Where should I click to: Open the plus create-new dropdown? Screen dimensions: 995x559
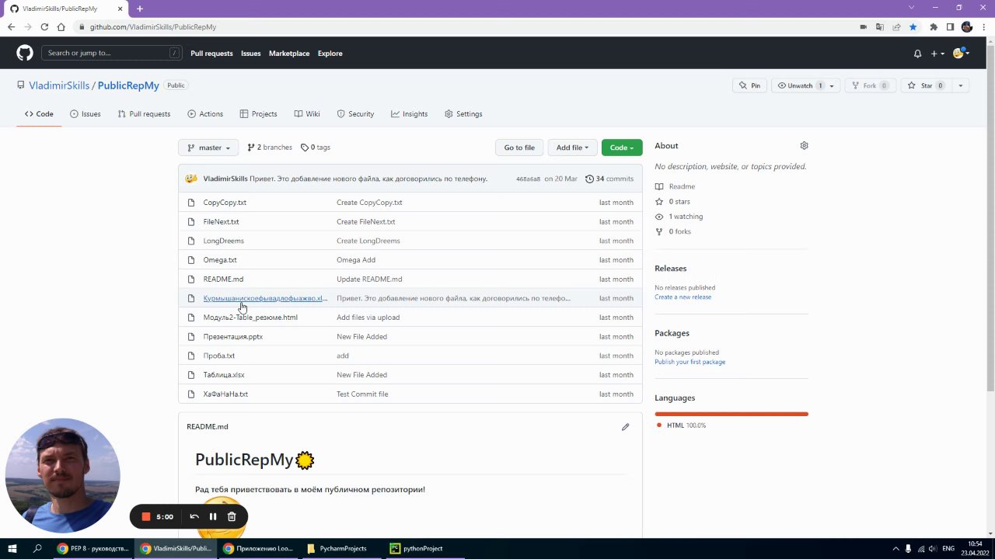click(937, 54)
